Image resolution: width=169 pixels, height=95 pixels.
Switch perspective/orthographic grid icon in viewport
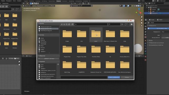pyautogui.click(x=142, y=26)
